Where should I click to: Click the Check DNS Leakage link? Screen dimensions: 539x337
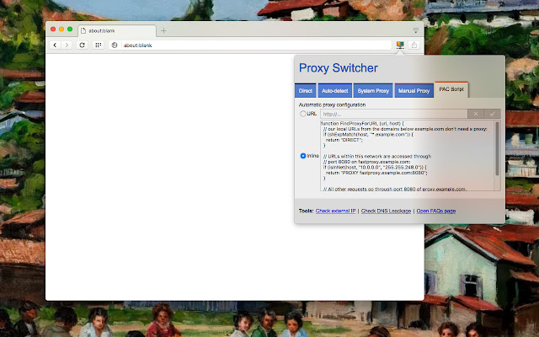386,211
